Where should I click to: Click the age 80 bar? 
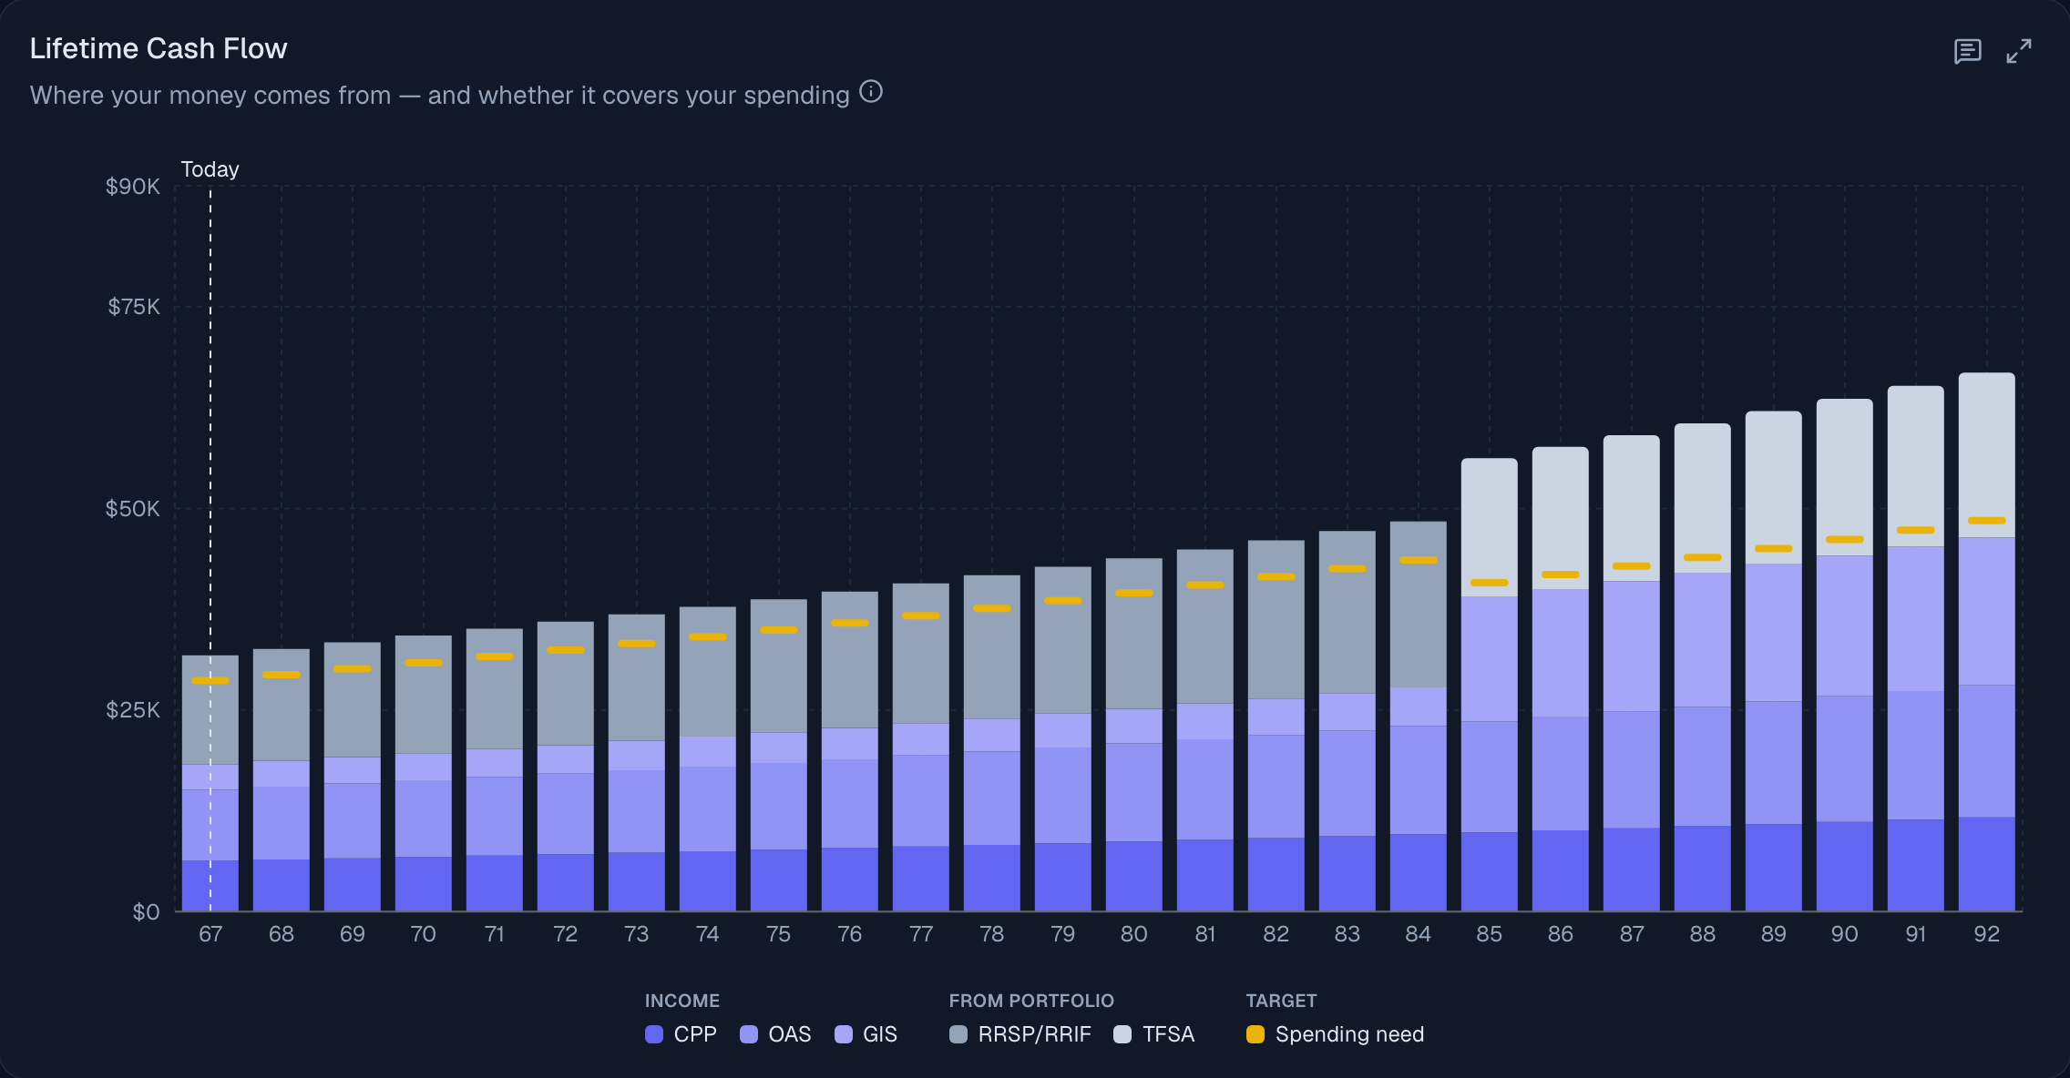[1134, 735]
